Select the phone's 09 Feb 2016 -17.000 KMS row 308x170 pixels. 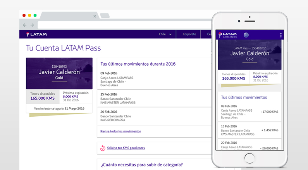(249, 112)
